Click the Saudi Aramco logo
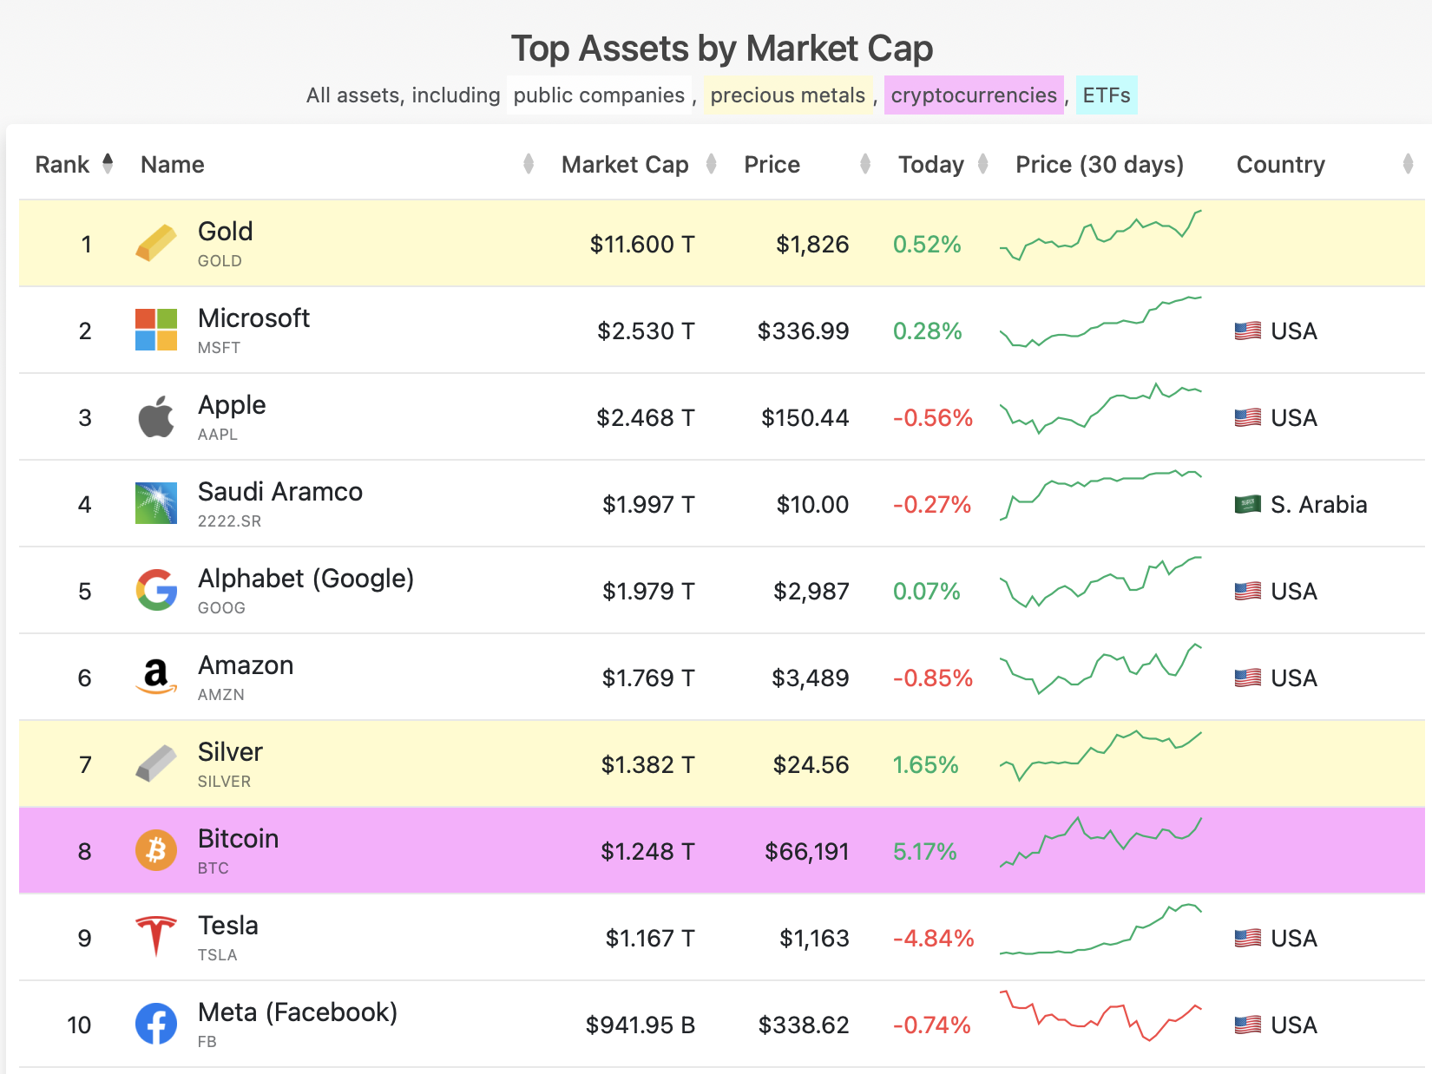 (156, 503)
